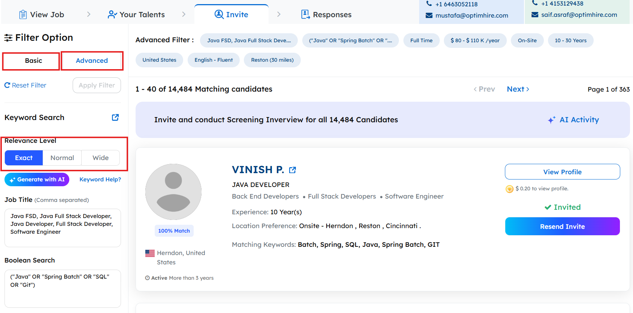
Task: Open VINISH P. profile in new tab icon
Action: (x=293, y=170)
